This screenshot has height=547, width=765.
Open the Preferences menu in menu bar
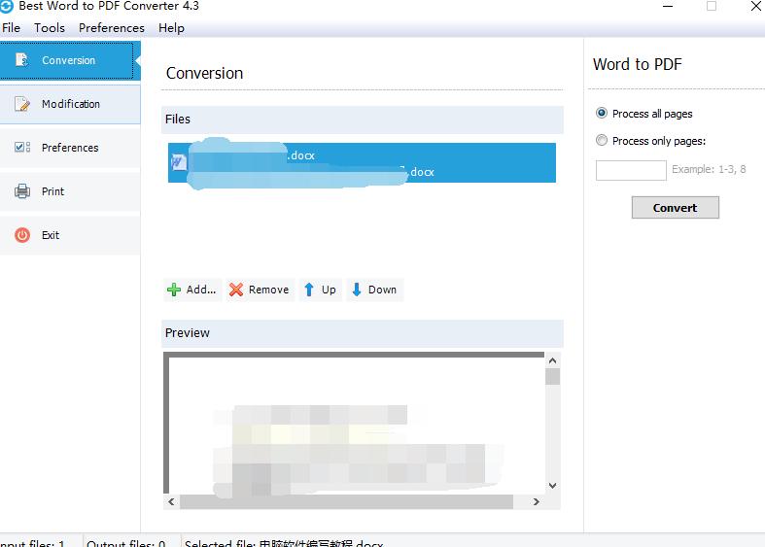pyautogui.click(x=111, y=28)
